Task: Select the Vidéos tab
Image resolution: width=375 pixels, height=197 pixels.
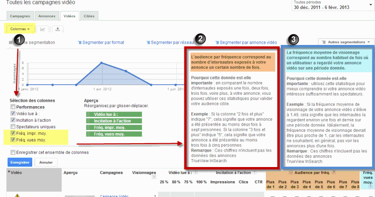Action: 70,16
